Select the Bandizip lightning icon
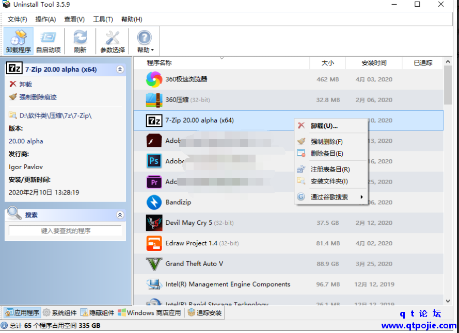459x333 pixels. coord(154,202)
